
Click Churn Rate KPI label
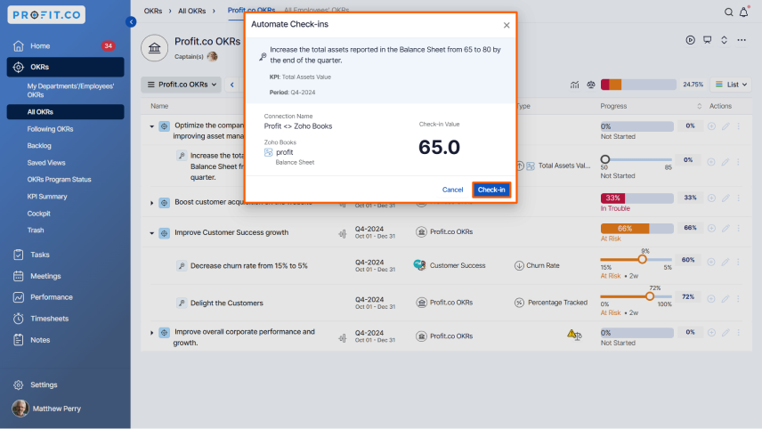543,265
